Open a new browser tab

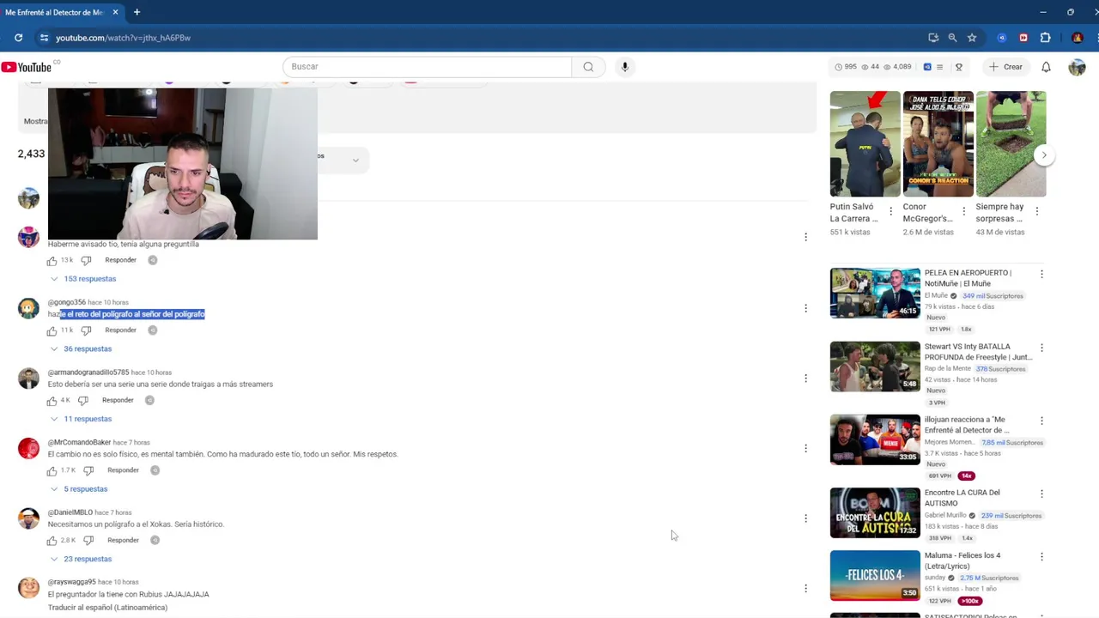point(137,12)
